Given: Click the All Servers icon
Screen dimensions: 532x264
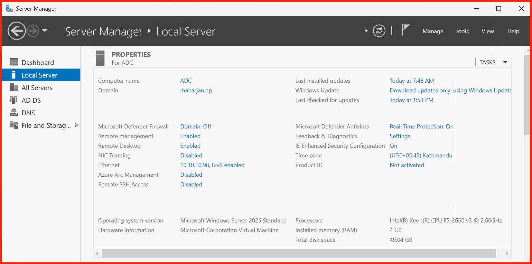Looking at the screenshot, I should pyautogui.click(x=14, y=87).
